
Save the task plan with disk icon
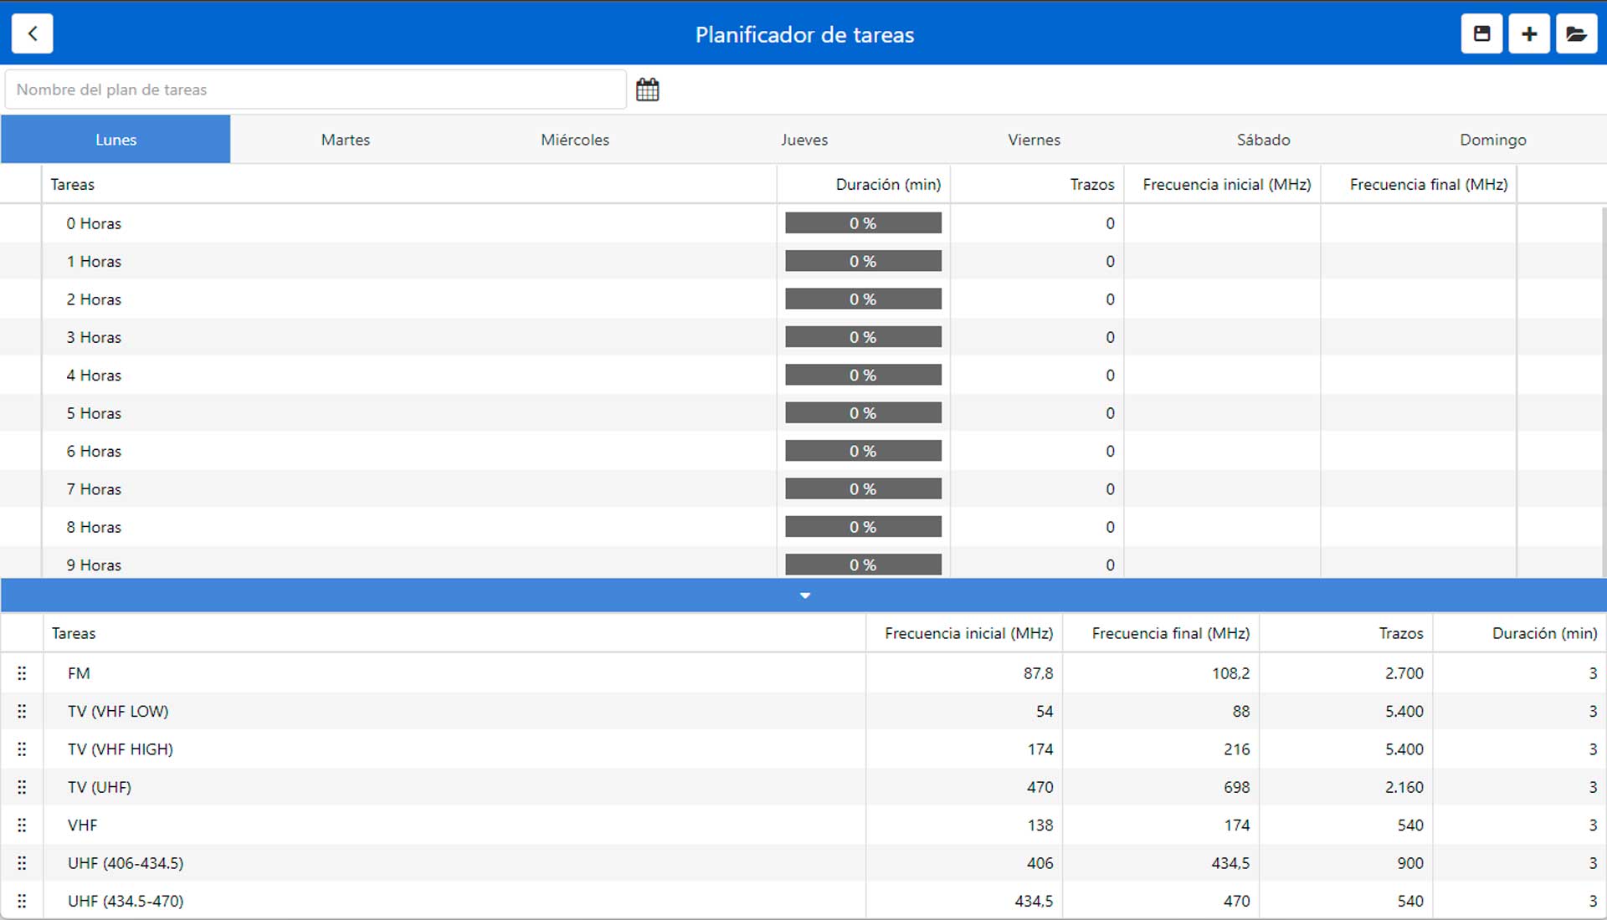[x=1481, y=33]
